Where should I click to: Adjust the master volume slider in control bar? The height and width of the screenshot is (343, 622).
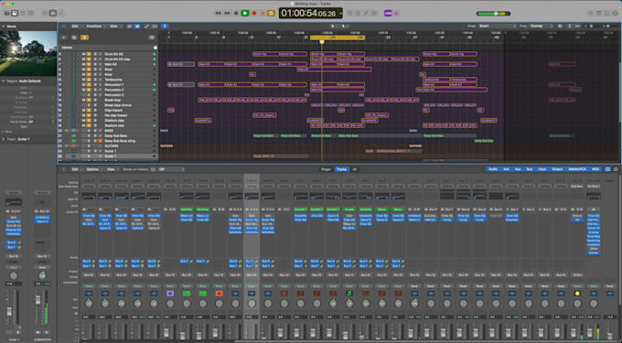[493, 14]
